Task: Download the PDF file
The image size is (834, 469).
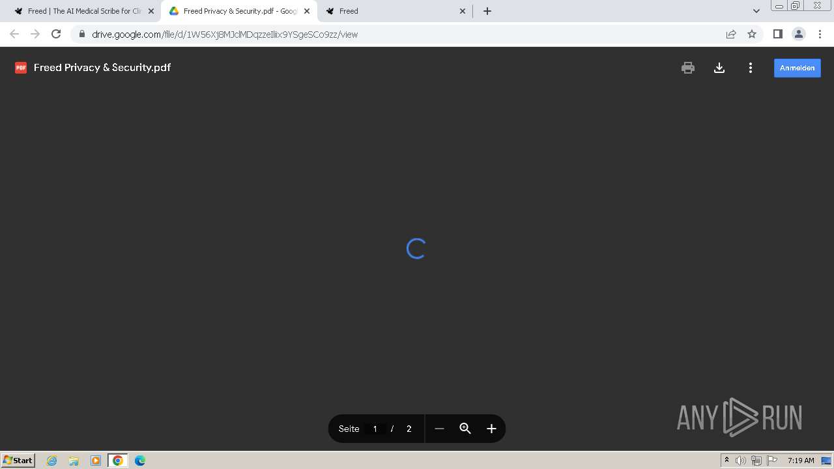Action: [719, 68]
